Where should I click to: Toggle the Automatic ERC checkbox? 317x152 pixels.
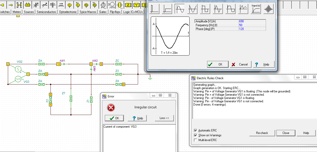point(195,130)
